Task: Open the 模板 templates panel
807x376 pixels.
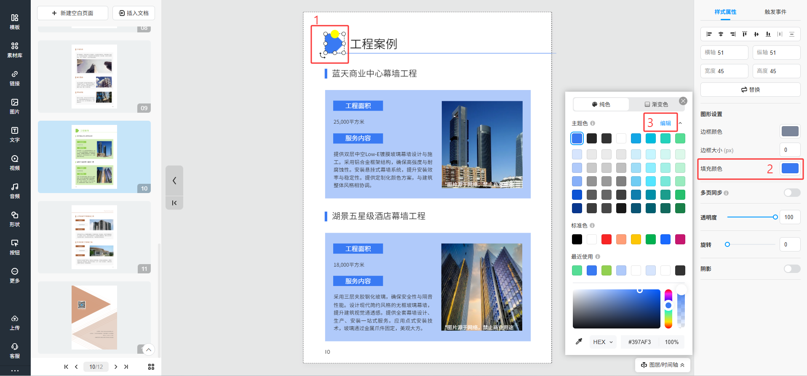Action: click(15, 21)
